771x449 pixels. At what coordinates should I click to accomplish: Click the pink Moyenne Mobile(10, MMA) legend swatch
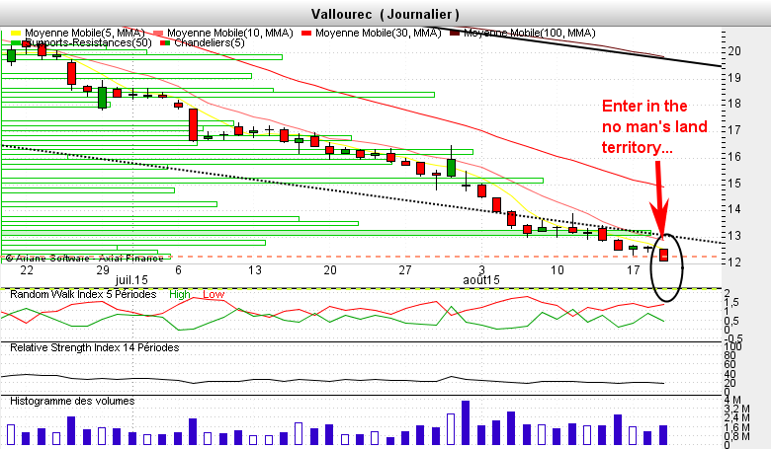[x=158, y=34]
